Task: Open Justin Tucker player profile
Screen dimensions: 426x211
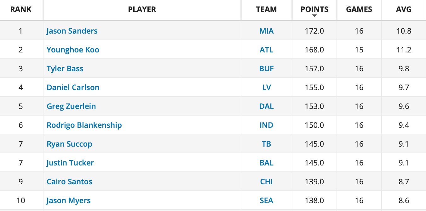Action: [x=70, y=163]
